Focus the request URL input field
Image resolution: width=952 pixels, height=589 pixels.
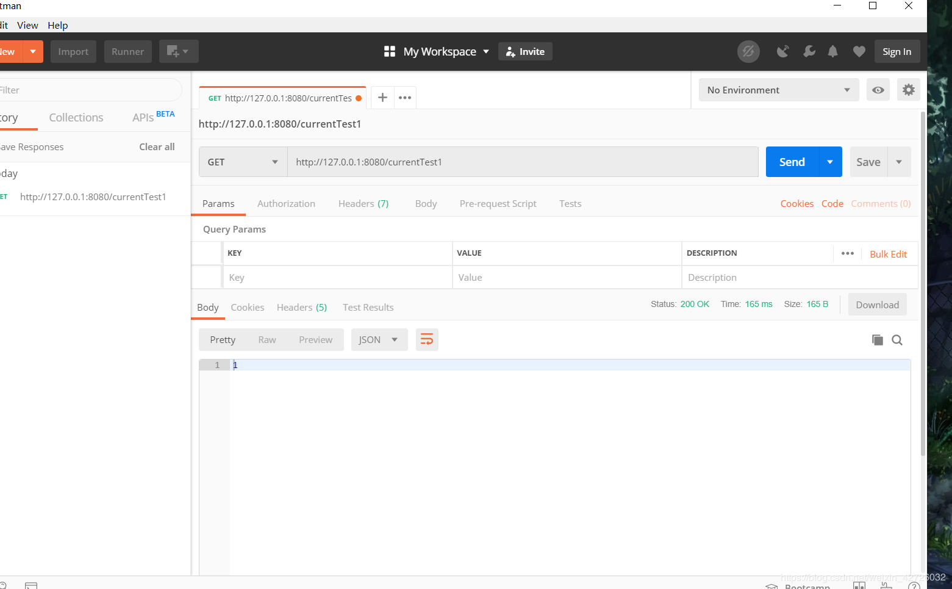(523, 162)
